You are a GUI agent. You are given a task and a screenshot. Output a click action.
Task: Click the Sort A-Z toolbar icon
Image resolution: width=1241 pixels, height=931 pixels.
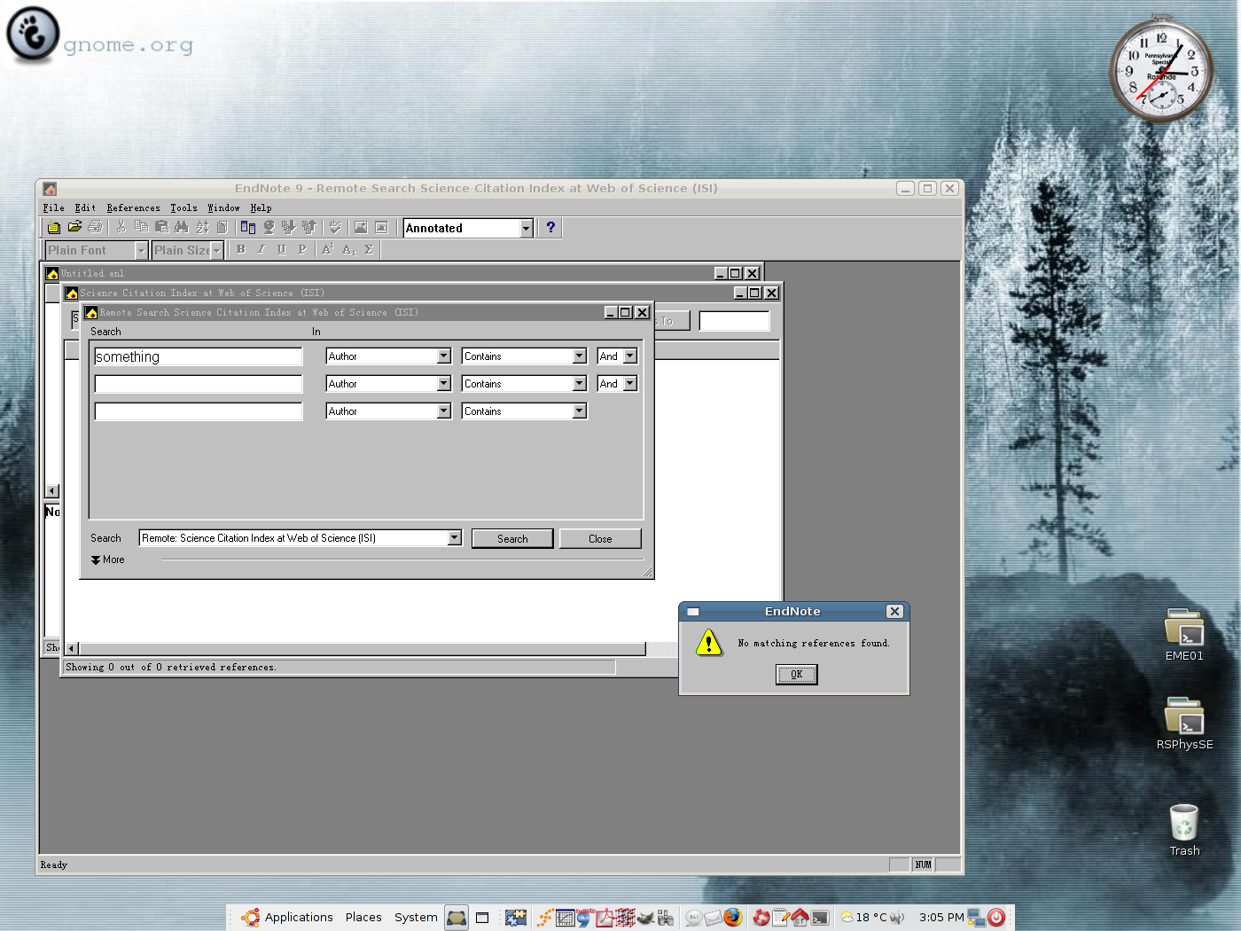[x=202, y=228]
